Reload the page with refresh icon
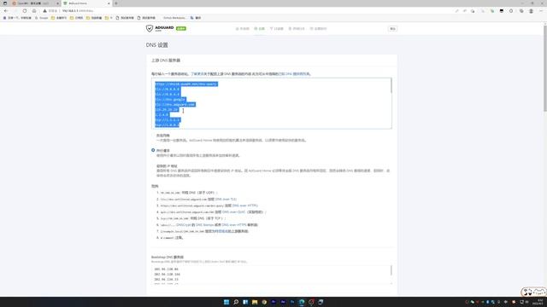This screenshot has height=307, width=547. click(x=25, y=11)
